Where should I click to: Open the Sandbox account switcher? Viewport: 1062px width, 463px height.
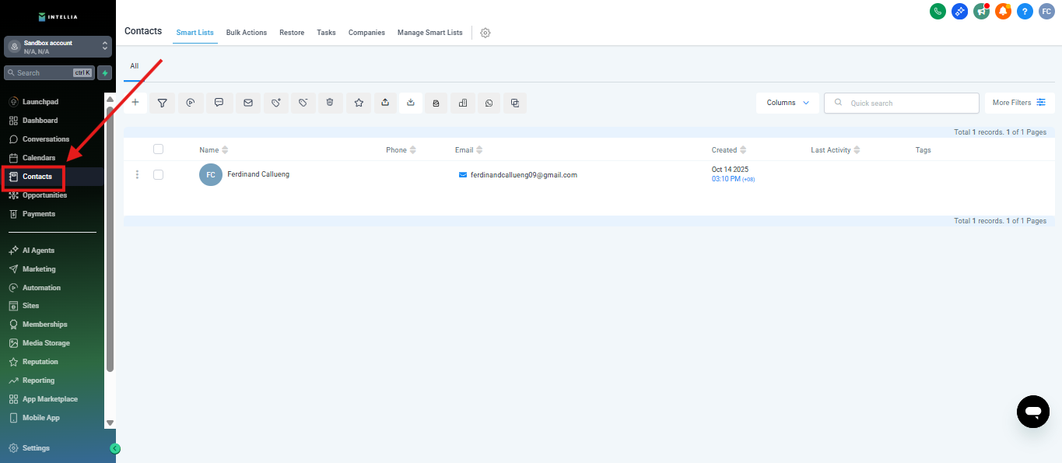(58, 47)
